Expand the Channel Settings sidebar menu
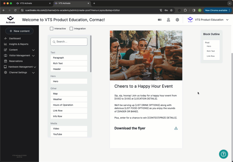 pyautogui.click(x=33, y=73)
